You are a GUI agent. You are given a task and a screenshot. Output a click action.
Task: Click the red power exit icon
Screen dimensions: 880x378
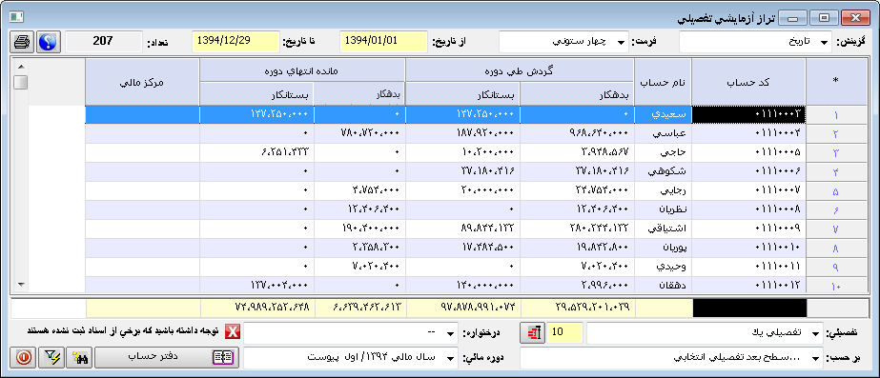23,358
